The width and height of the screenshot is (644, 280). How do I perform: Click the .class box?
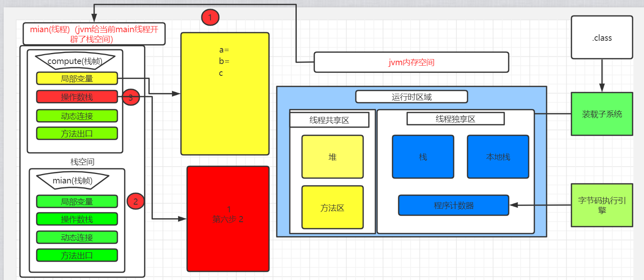tap(602, 37)
